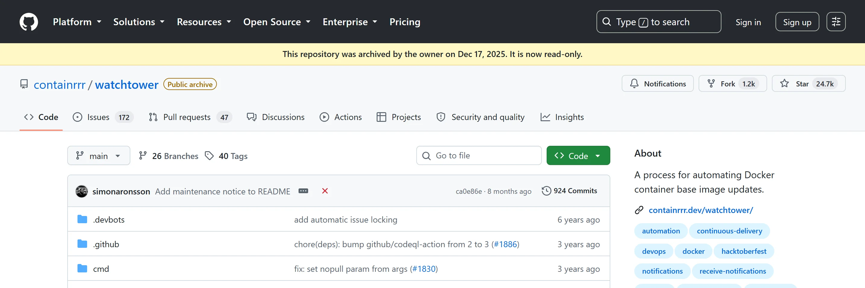
Task: Switch to the Code tab
Action: tap(41, 117)
